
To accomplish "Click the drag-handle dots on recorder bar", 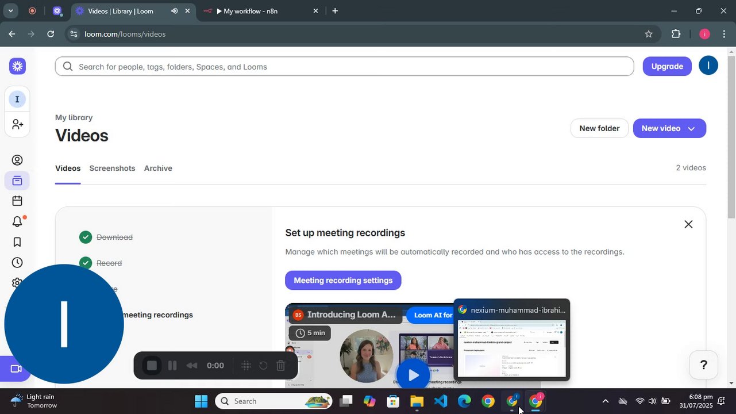I will [246, 366].
